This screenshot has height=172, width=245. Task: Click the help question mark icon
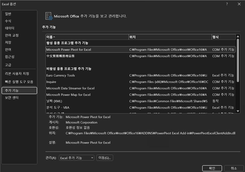[227, 4]
